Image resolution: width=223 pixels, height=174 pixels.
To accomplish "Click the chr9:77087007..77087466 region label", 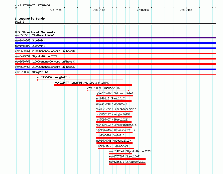I will pos(32,5).
